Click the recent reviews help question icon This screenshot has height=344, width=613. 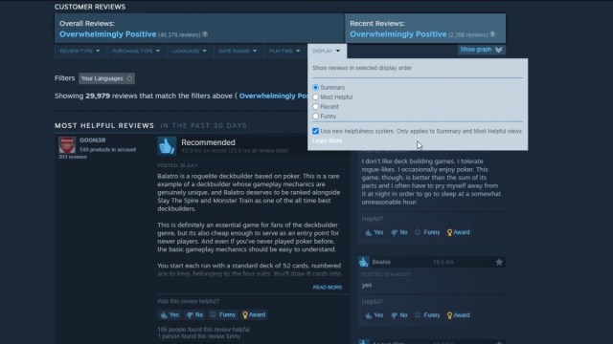492,34
